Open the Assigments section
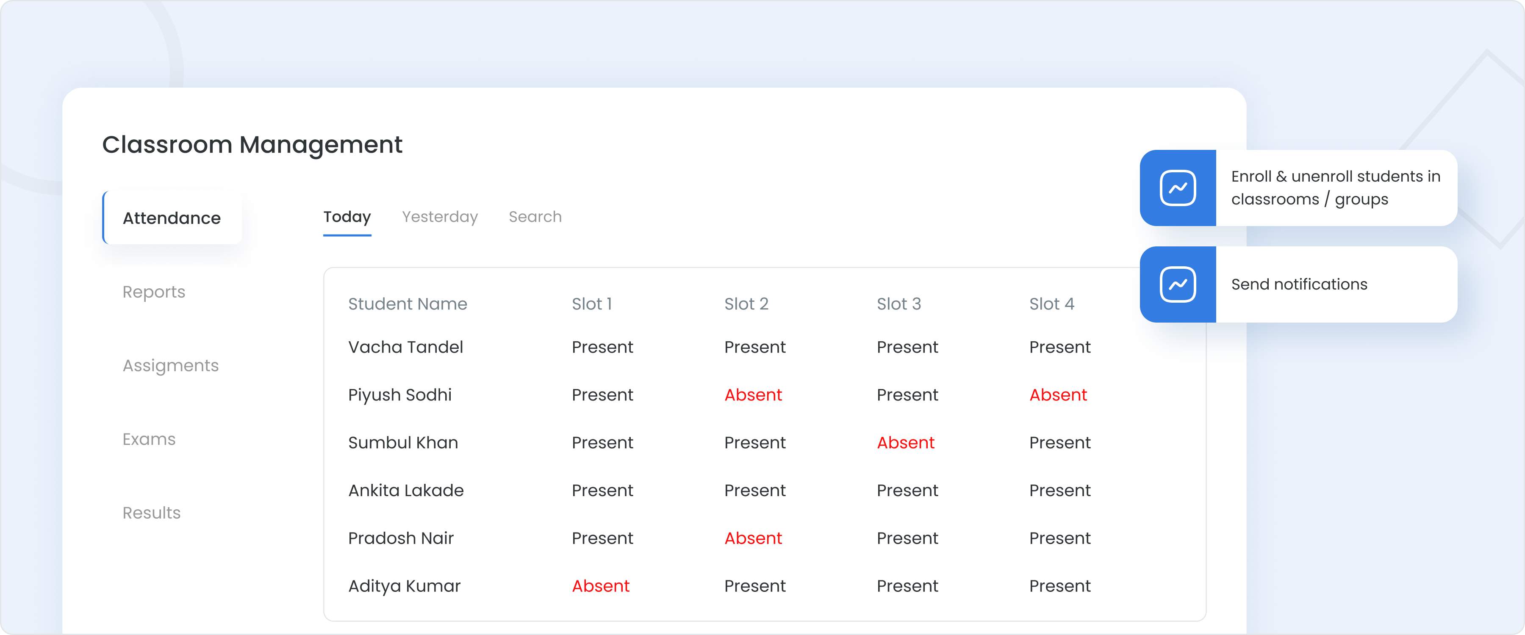The height and width of the screenshot is (635, 1525). [170, 365]
